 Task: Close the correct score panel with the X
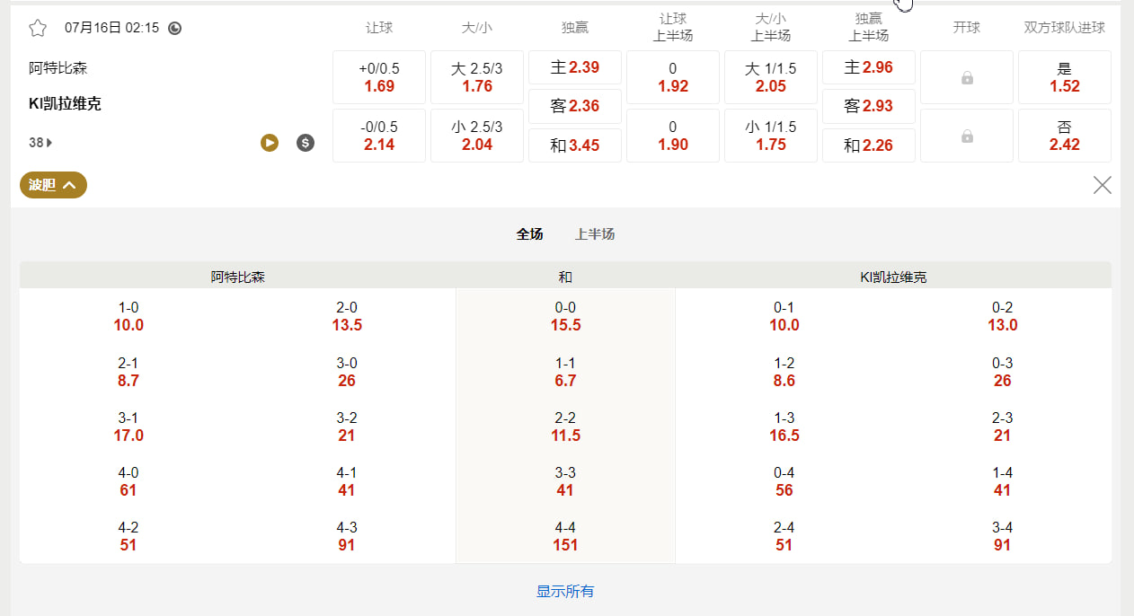tap(1102, 185)
